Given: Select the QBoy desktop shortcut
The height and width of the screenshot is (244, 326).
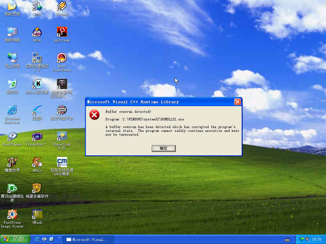Looking at the screenshot, I should (37, 34).
